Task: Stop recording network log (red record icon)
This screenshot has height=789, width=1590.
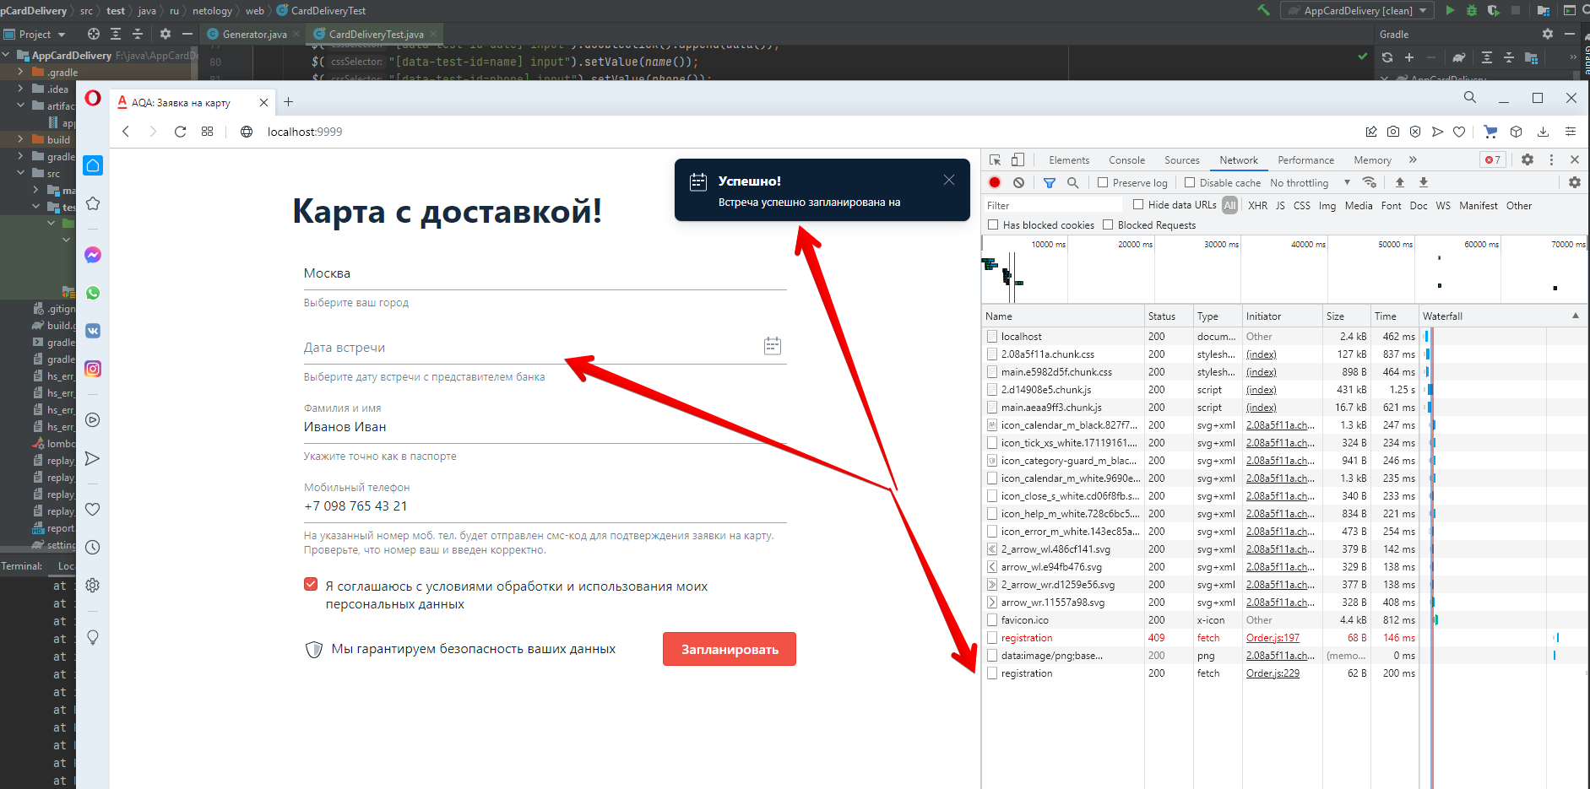Action: pyautogui.click(x=994, y=182)
